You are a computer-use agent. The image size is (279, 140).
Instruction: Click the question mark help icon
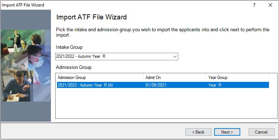point(254,5)
